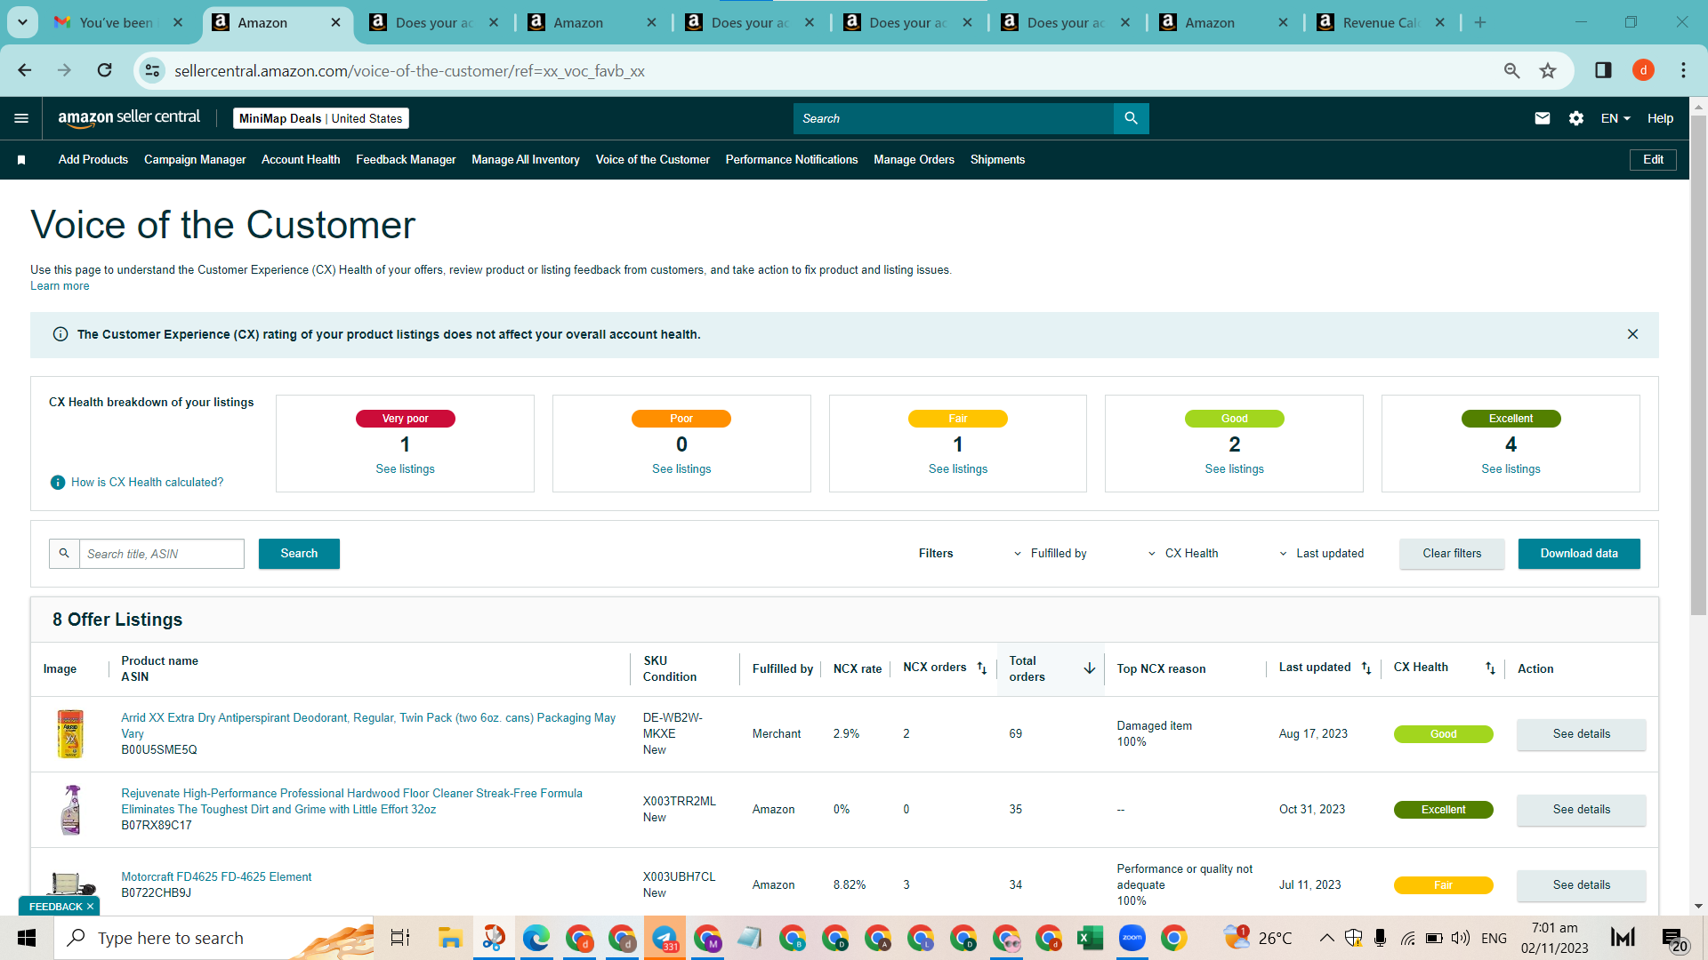Expand the CX Health filter dropdown
The height and width of the screenshot is (960, 1708).
[x=1183, y=554]
